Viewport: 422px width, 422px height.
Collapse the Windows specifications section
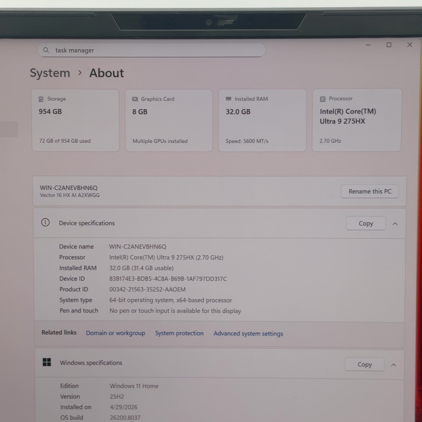[x=394, y=365]
